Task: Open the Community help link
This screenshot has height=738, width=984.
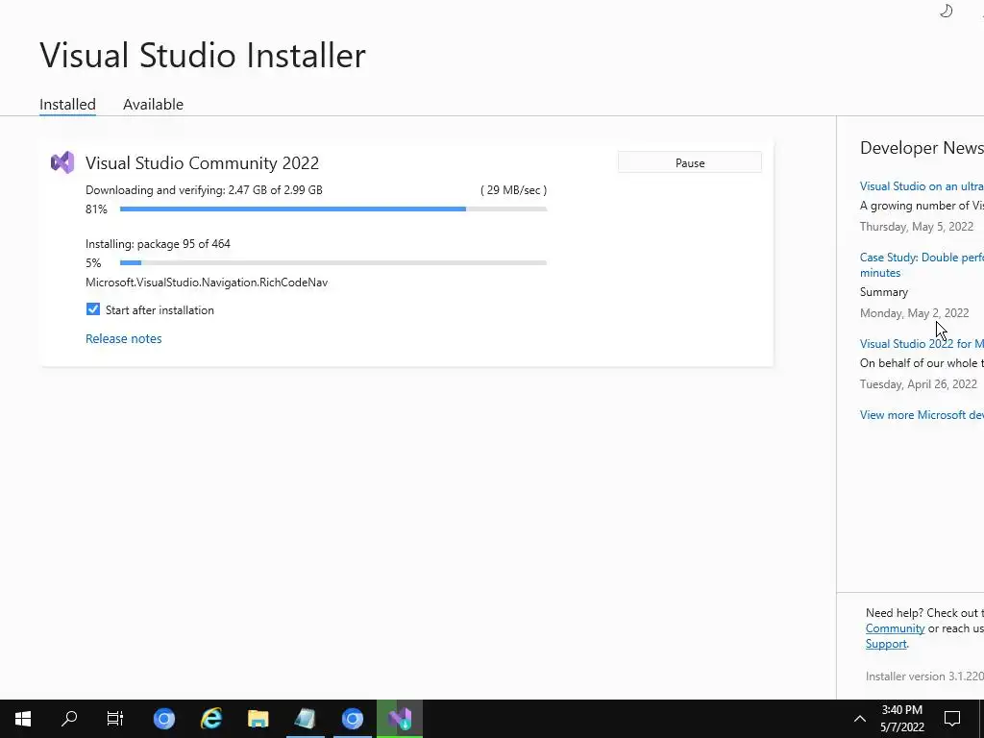Action: pos(895,628)
